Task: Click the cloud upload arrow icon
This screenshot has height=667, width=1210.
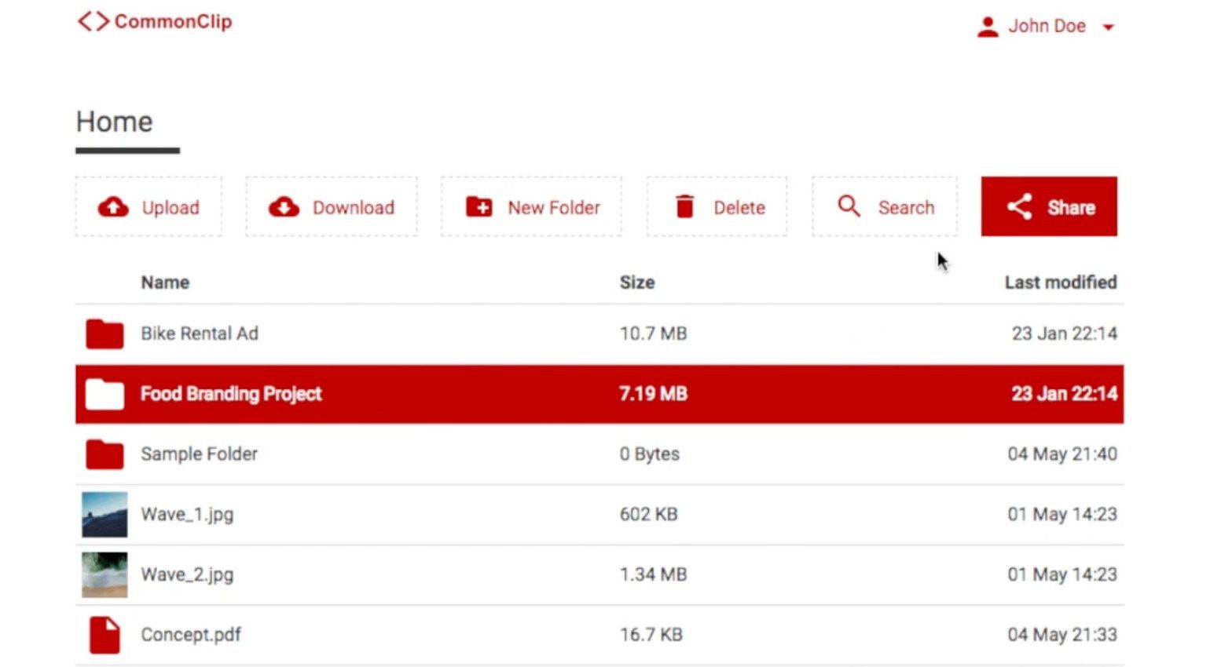Action: tap(113, 207)
